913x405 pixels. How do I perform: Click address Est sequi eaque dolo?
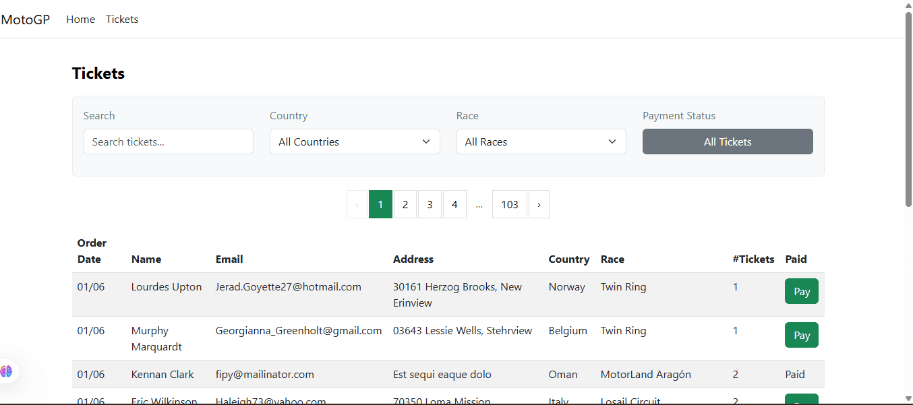tap(442, 374)
